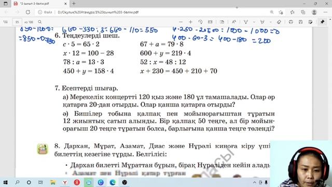332x187 pixels.
Task: Open File Explorer from taskbar
Action: click(x=53, y=182)
